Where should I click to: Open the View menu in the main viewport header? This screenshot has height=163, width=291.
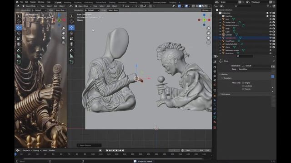(95, 6)
